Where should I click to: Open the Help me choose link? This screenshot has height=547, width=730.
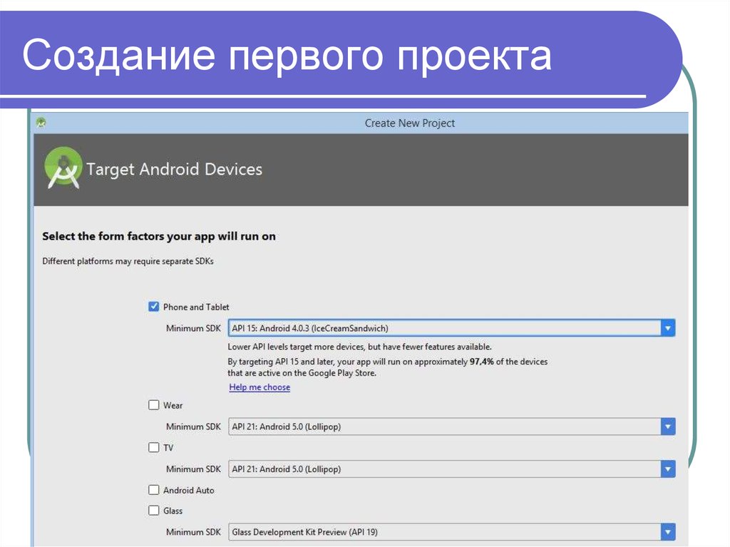pos(259,387)
